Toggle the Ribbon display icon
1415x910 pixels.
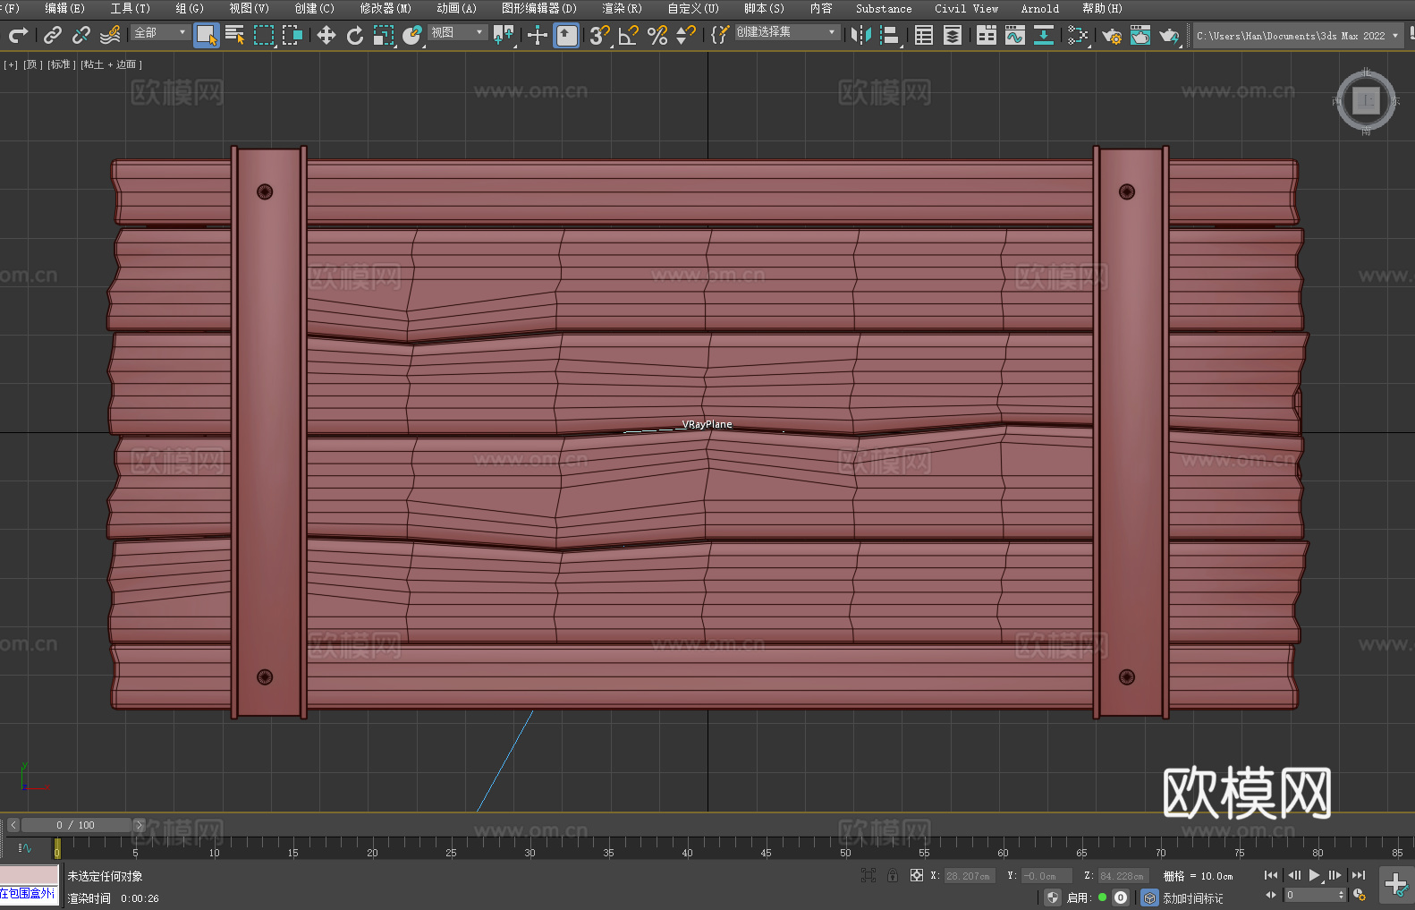(987, 35)
